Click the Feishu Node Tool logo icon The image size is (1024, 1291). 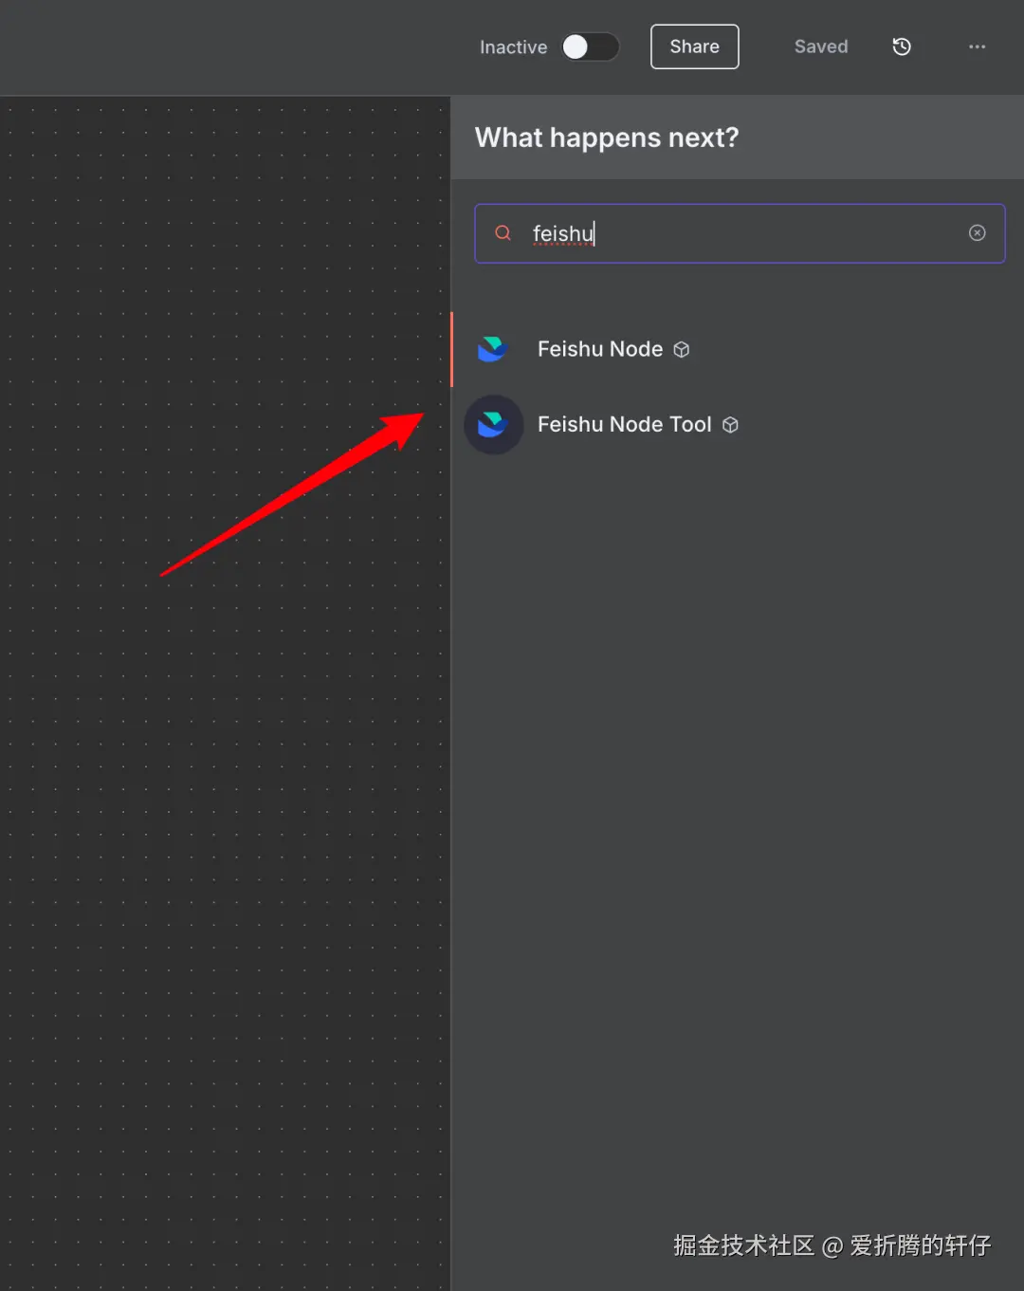(x=493, y=424)
